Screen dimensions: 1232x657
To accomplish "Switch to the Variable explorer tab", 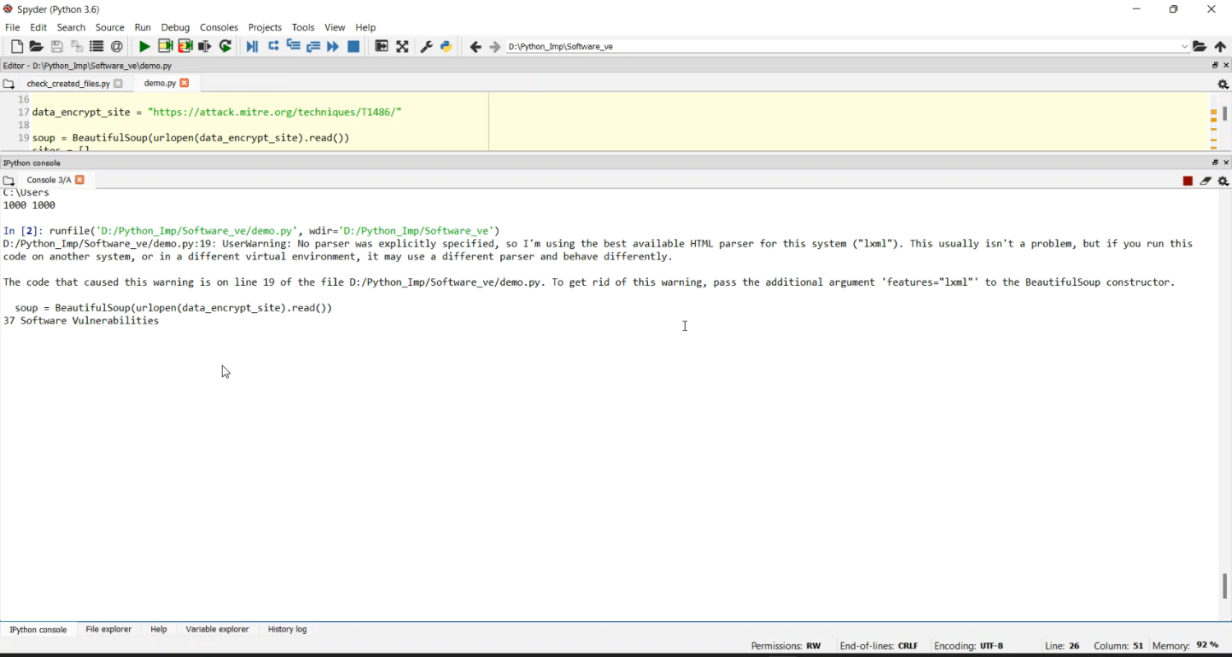I will (x=217, y=629).
